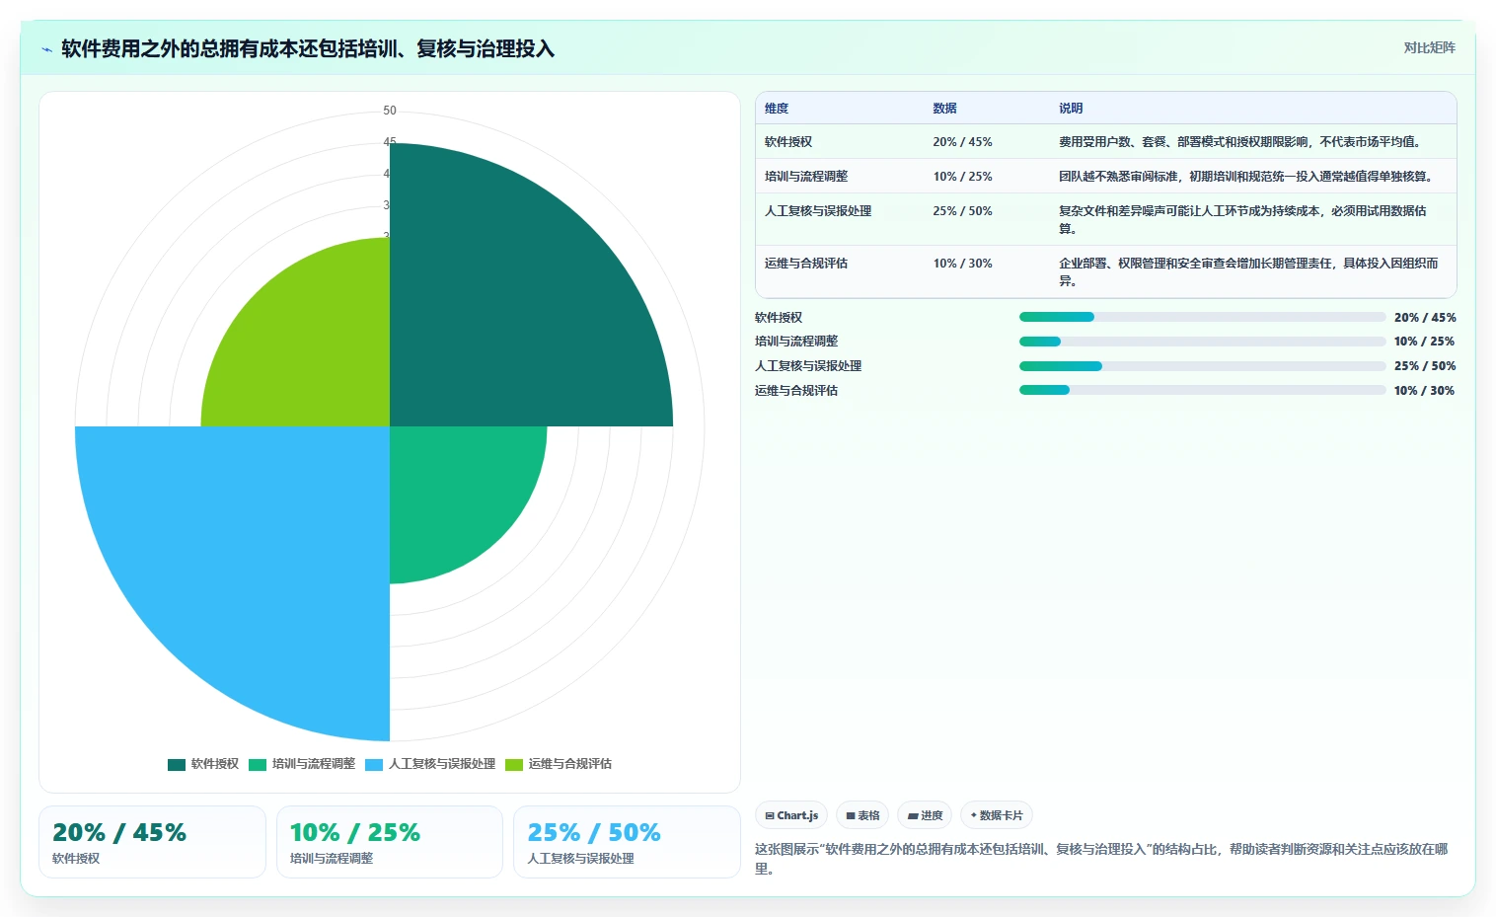Image resolution: width=1496 pixels, height=917 pixels.
Task: Select the 培训与流程调整 table row cell
Action: coord(806,177)
